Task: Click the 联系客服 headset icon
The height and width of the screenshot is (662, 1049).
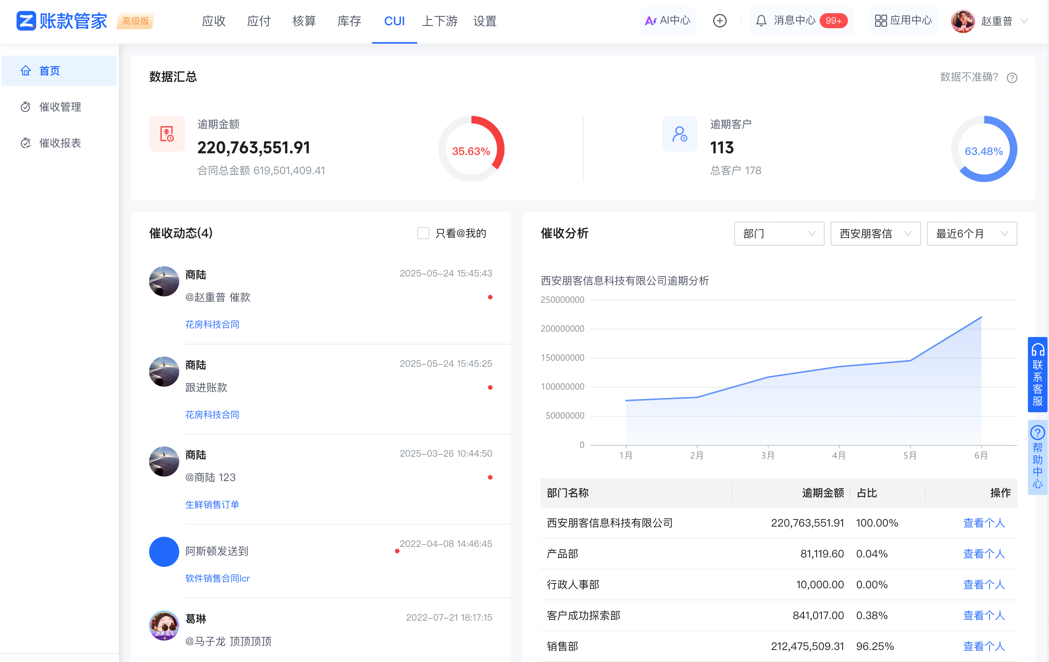Action: (x=1037, y=350)
